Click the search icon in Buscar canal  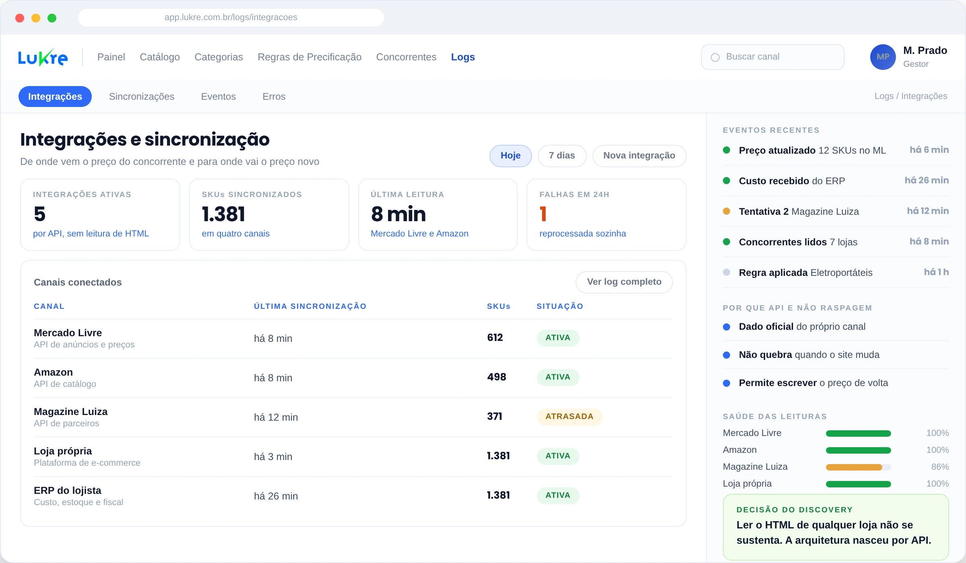pos(715,57)
